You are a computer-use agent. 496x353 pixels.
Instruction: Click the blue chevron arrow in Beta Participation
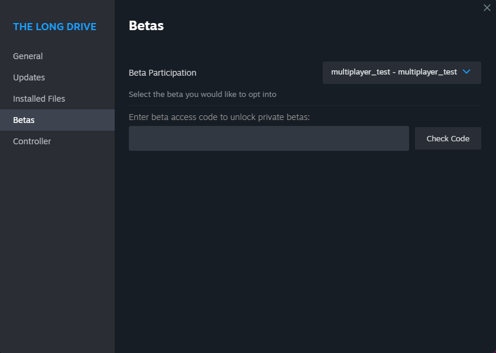(466, 72)
